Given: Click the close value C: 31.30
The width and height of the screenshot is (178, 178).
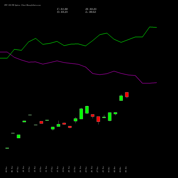Looking at the screenshot, I should (62, 9).
